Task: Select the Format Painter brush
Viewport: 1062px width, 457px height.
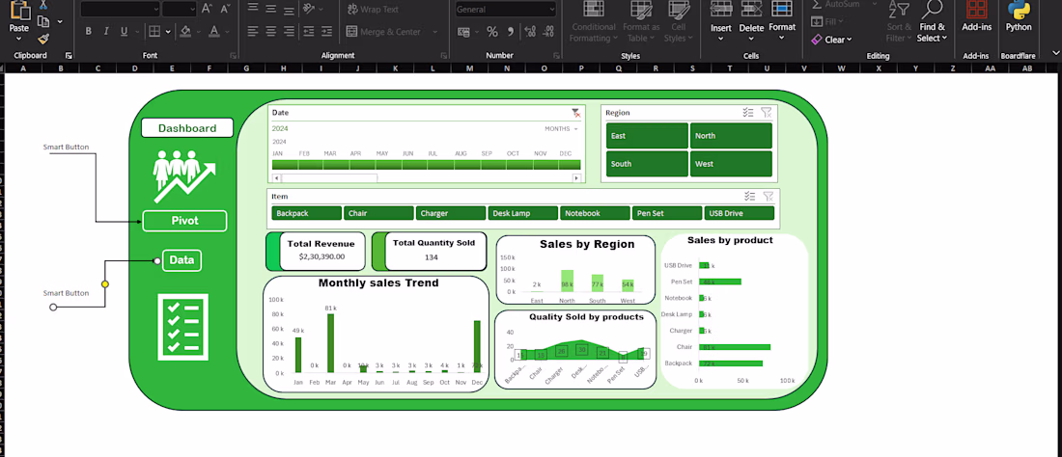Action: point(43,39)
